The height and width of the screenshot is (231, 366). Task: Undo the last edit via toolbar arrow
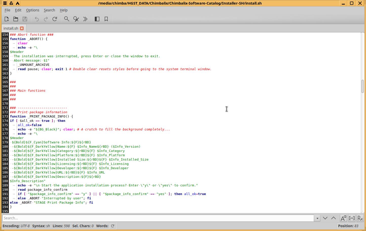coord(37,19)
